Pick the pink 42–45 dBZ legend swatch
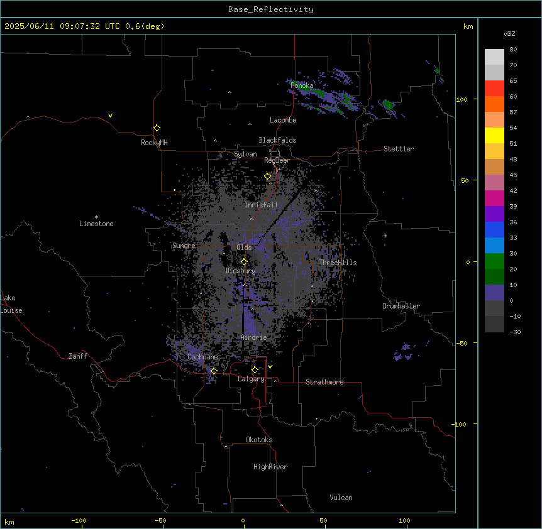 point(494,183)
